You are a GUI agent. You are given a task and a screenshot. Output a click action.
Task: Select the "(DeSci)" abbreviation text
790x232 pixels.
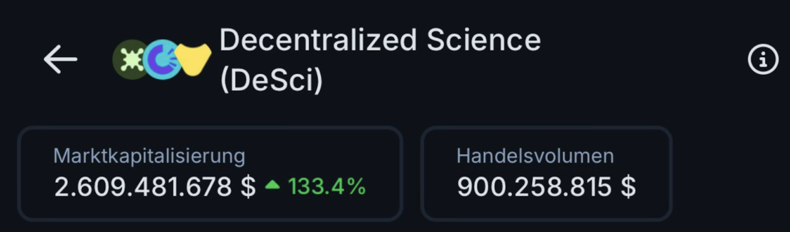point(271,81)
